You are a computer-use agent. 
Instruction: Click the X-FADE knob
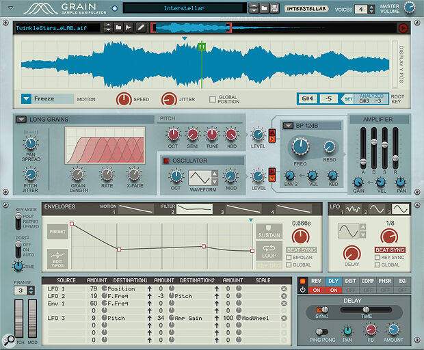134,174
